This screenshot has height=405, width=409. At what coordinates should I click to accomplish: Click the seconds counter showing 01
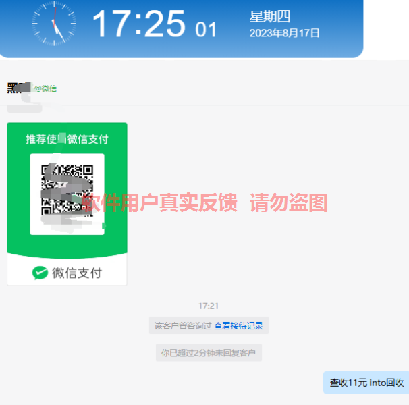point(206,29)
